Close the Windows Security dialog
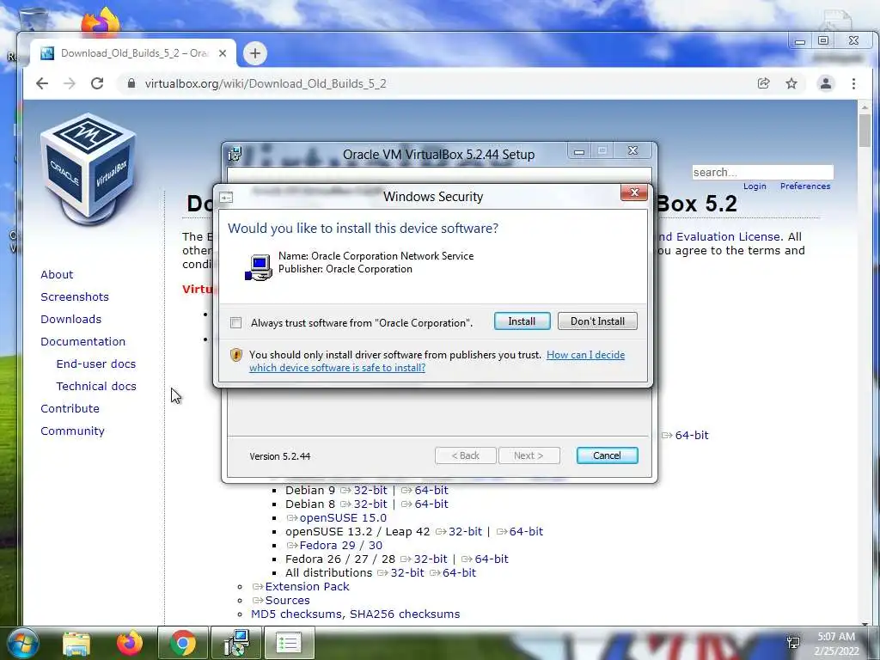 [634, 192]
